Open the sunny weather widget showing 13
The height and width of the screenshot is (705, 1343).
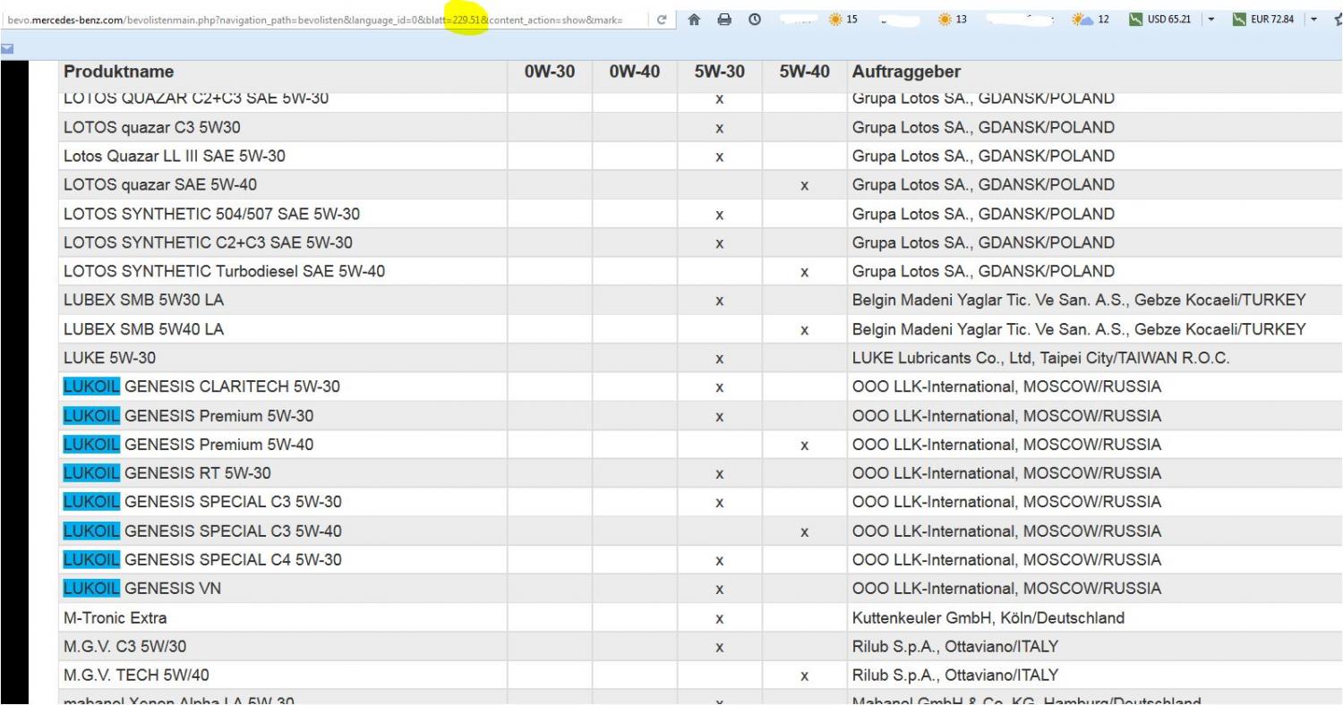[x=951, y=19]
